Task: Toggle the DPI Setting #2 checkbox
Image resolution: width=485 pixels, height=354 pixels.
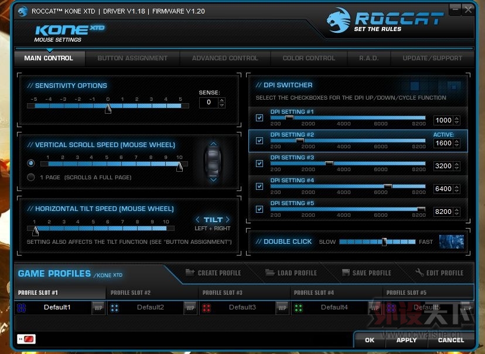Action: 259,141
